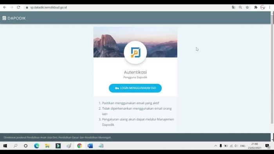Click the LOGIN MENGGUNAKAN SSO button

[x=135, y=88]
